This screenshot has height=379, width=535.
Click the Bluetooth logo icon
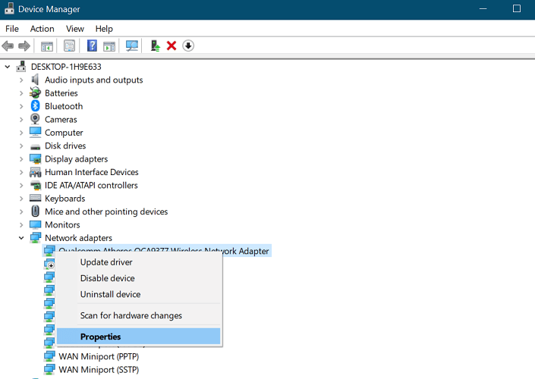pos(35,106)
